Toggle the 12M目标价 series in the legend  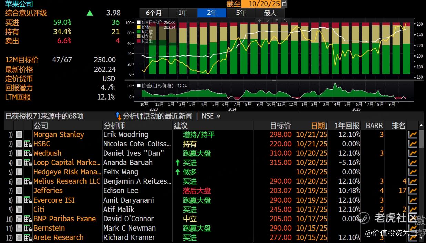[156, 22]
